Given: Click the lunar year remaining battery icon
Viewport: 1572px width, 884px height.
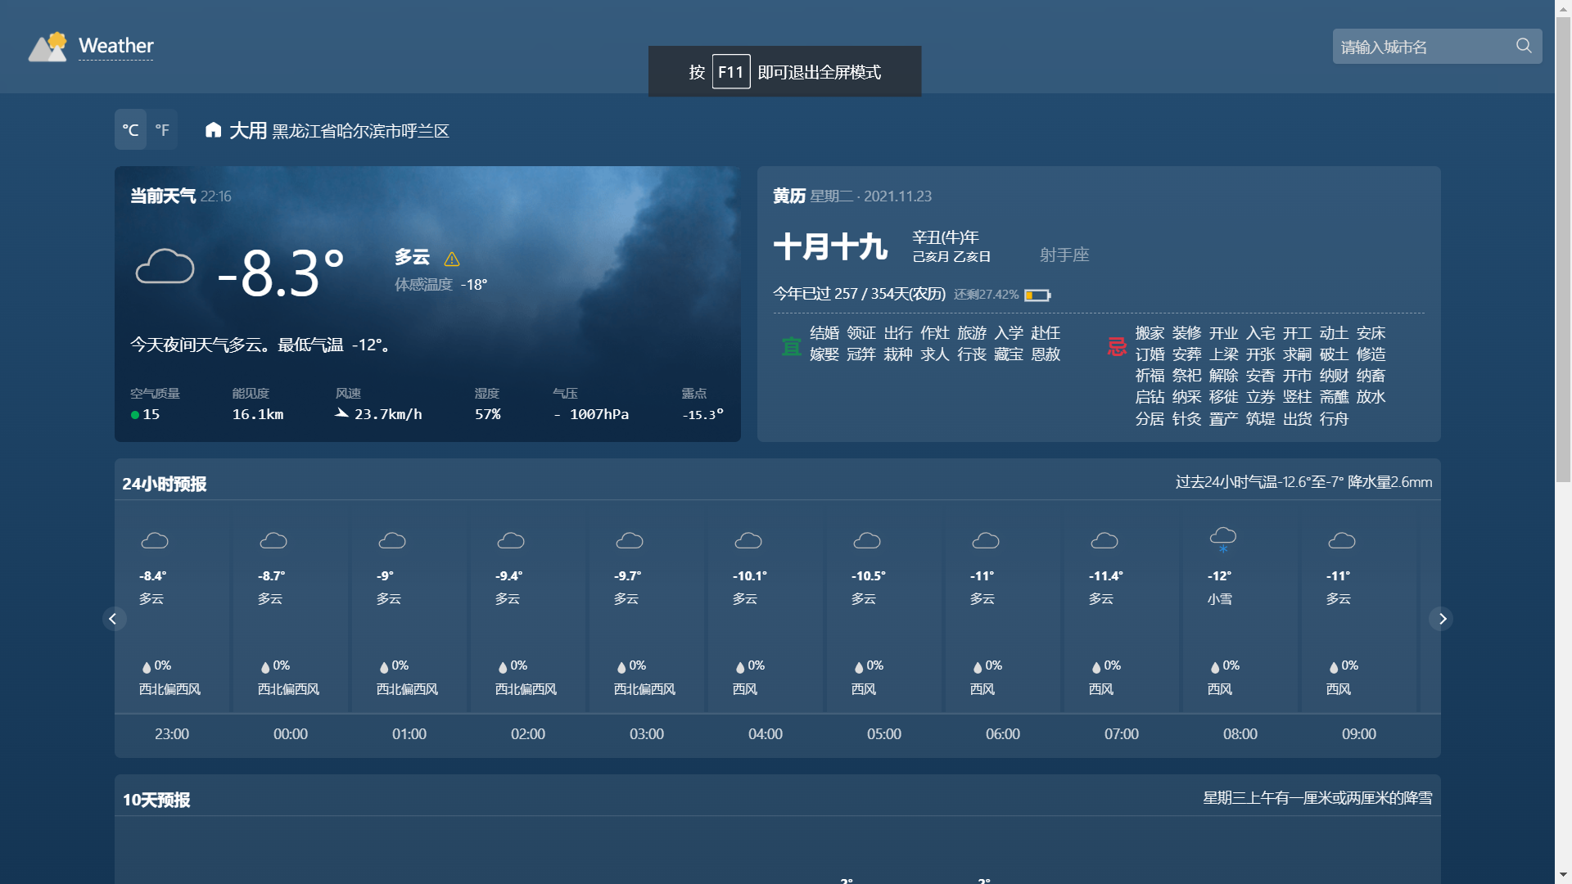Looking at the screenshot, I should (1037, 295).
